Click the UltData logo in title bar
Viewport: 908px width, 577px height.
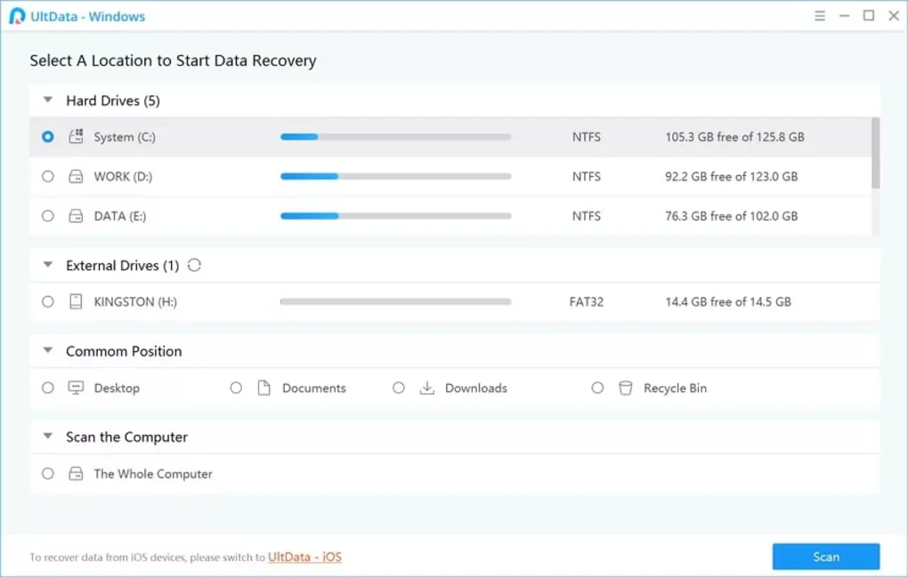coord(17,16)
